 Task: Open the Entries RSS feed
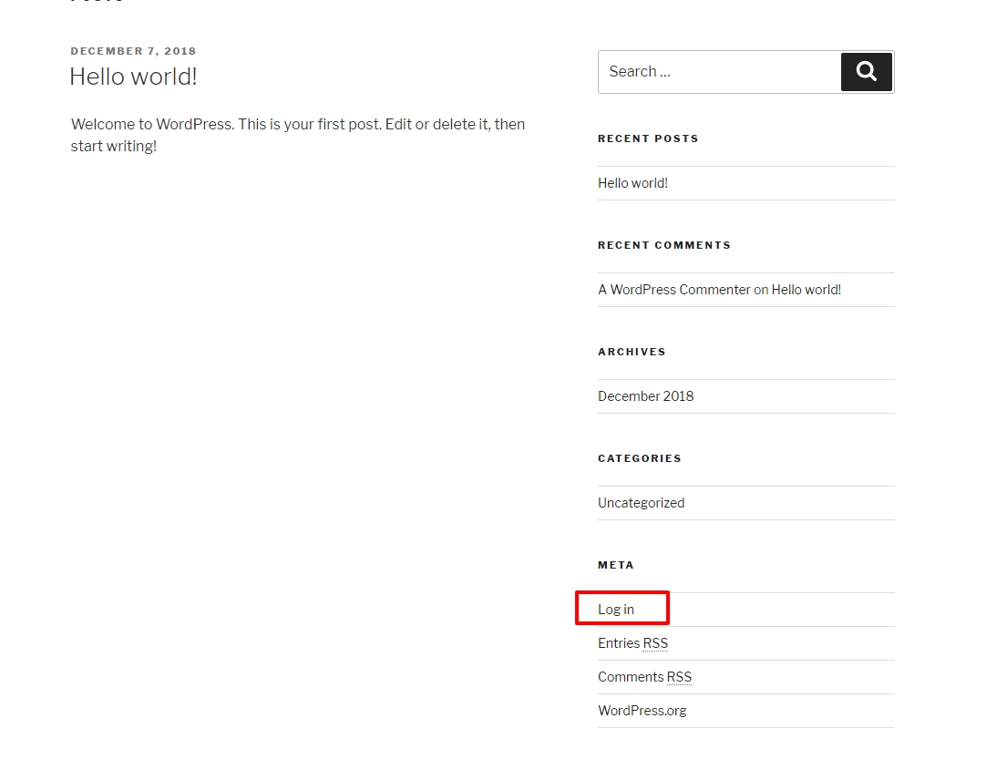click(x=632, y=642)
